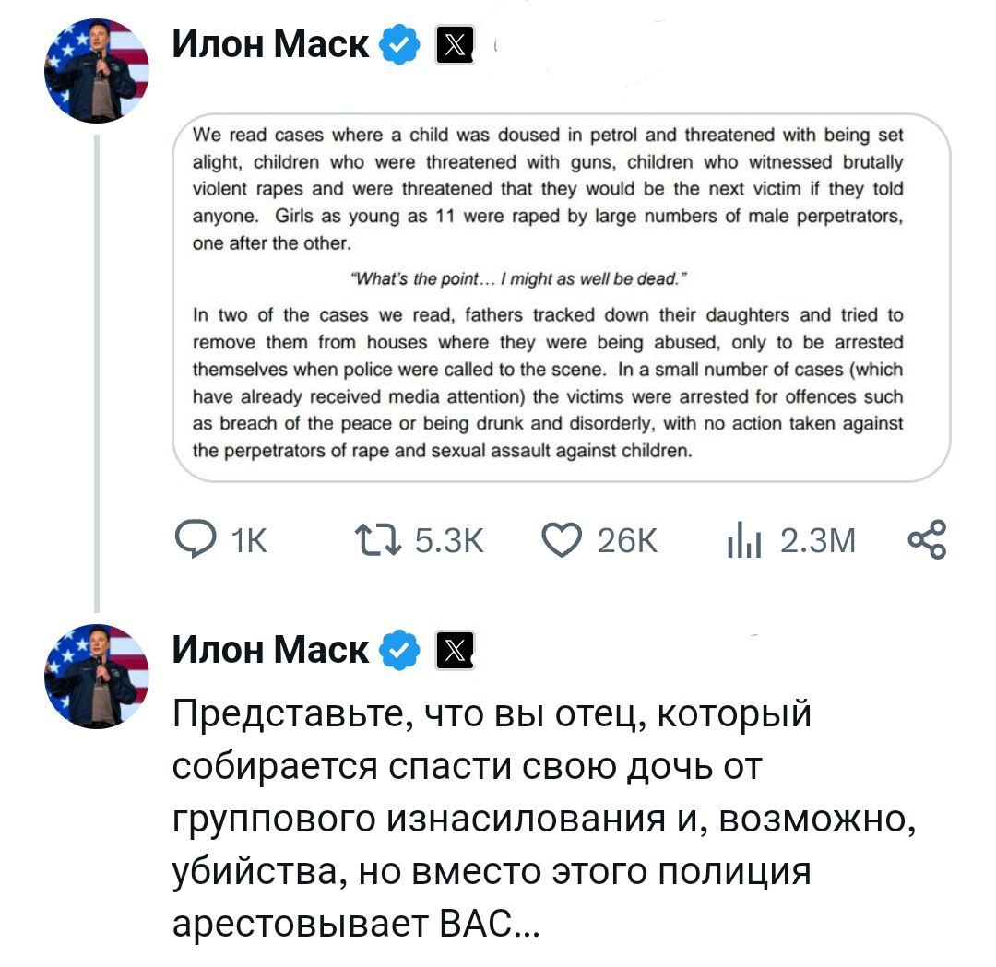This screenshot has height=967, width=996.
Task: Click the X logo badge on second post
Action: (453, 651)
